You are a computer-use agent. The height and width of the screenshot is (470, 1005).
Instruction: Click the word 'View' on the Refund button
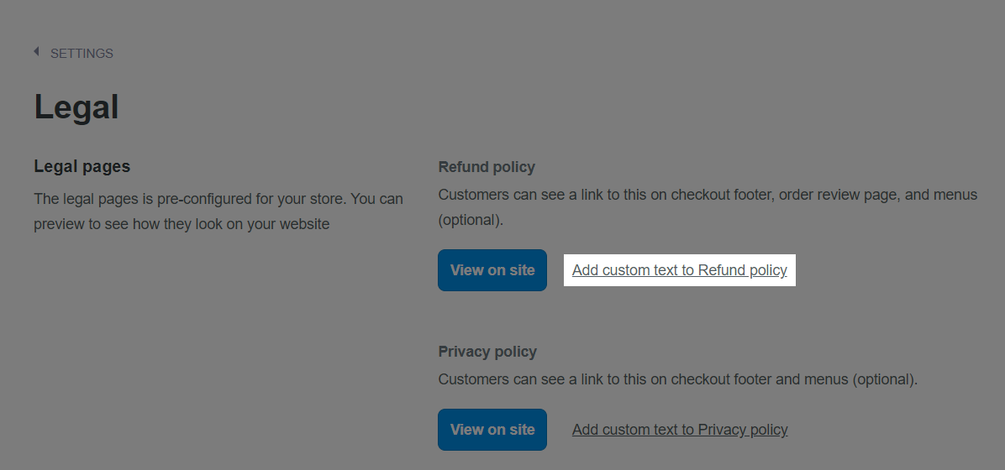click(x=466, y=270)
